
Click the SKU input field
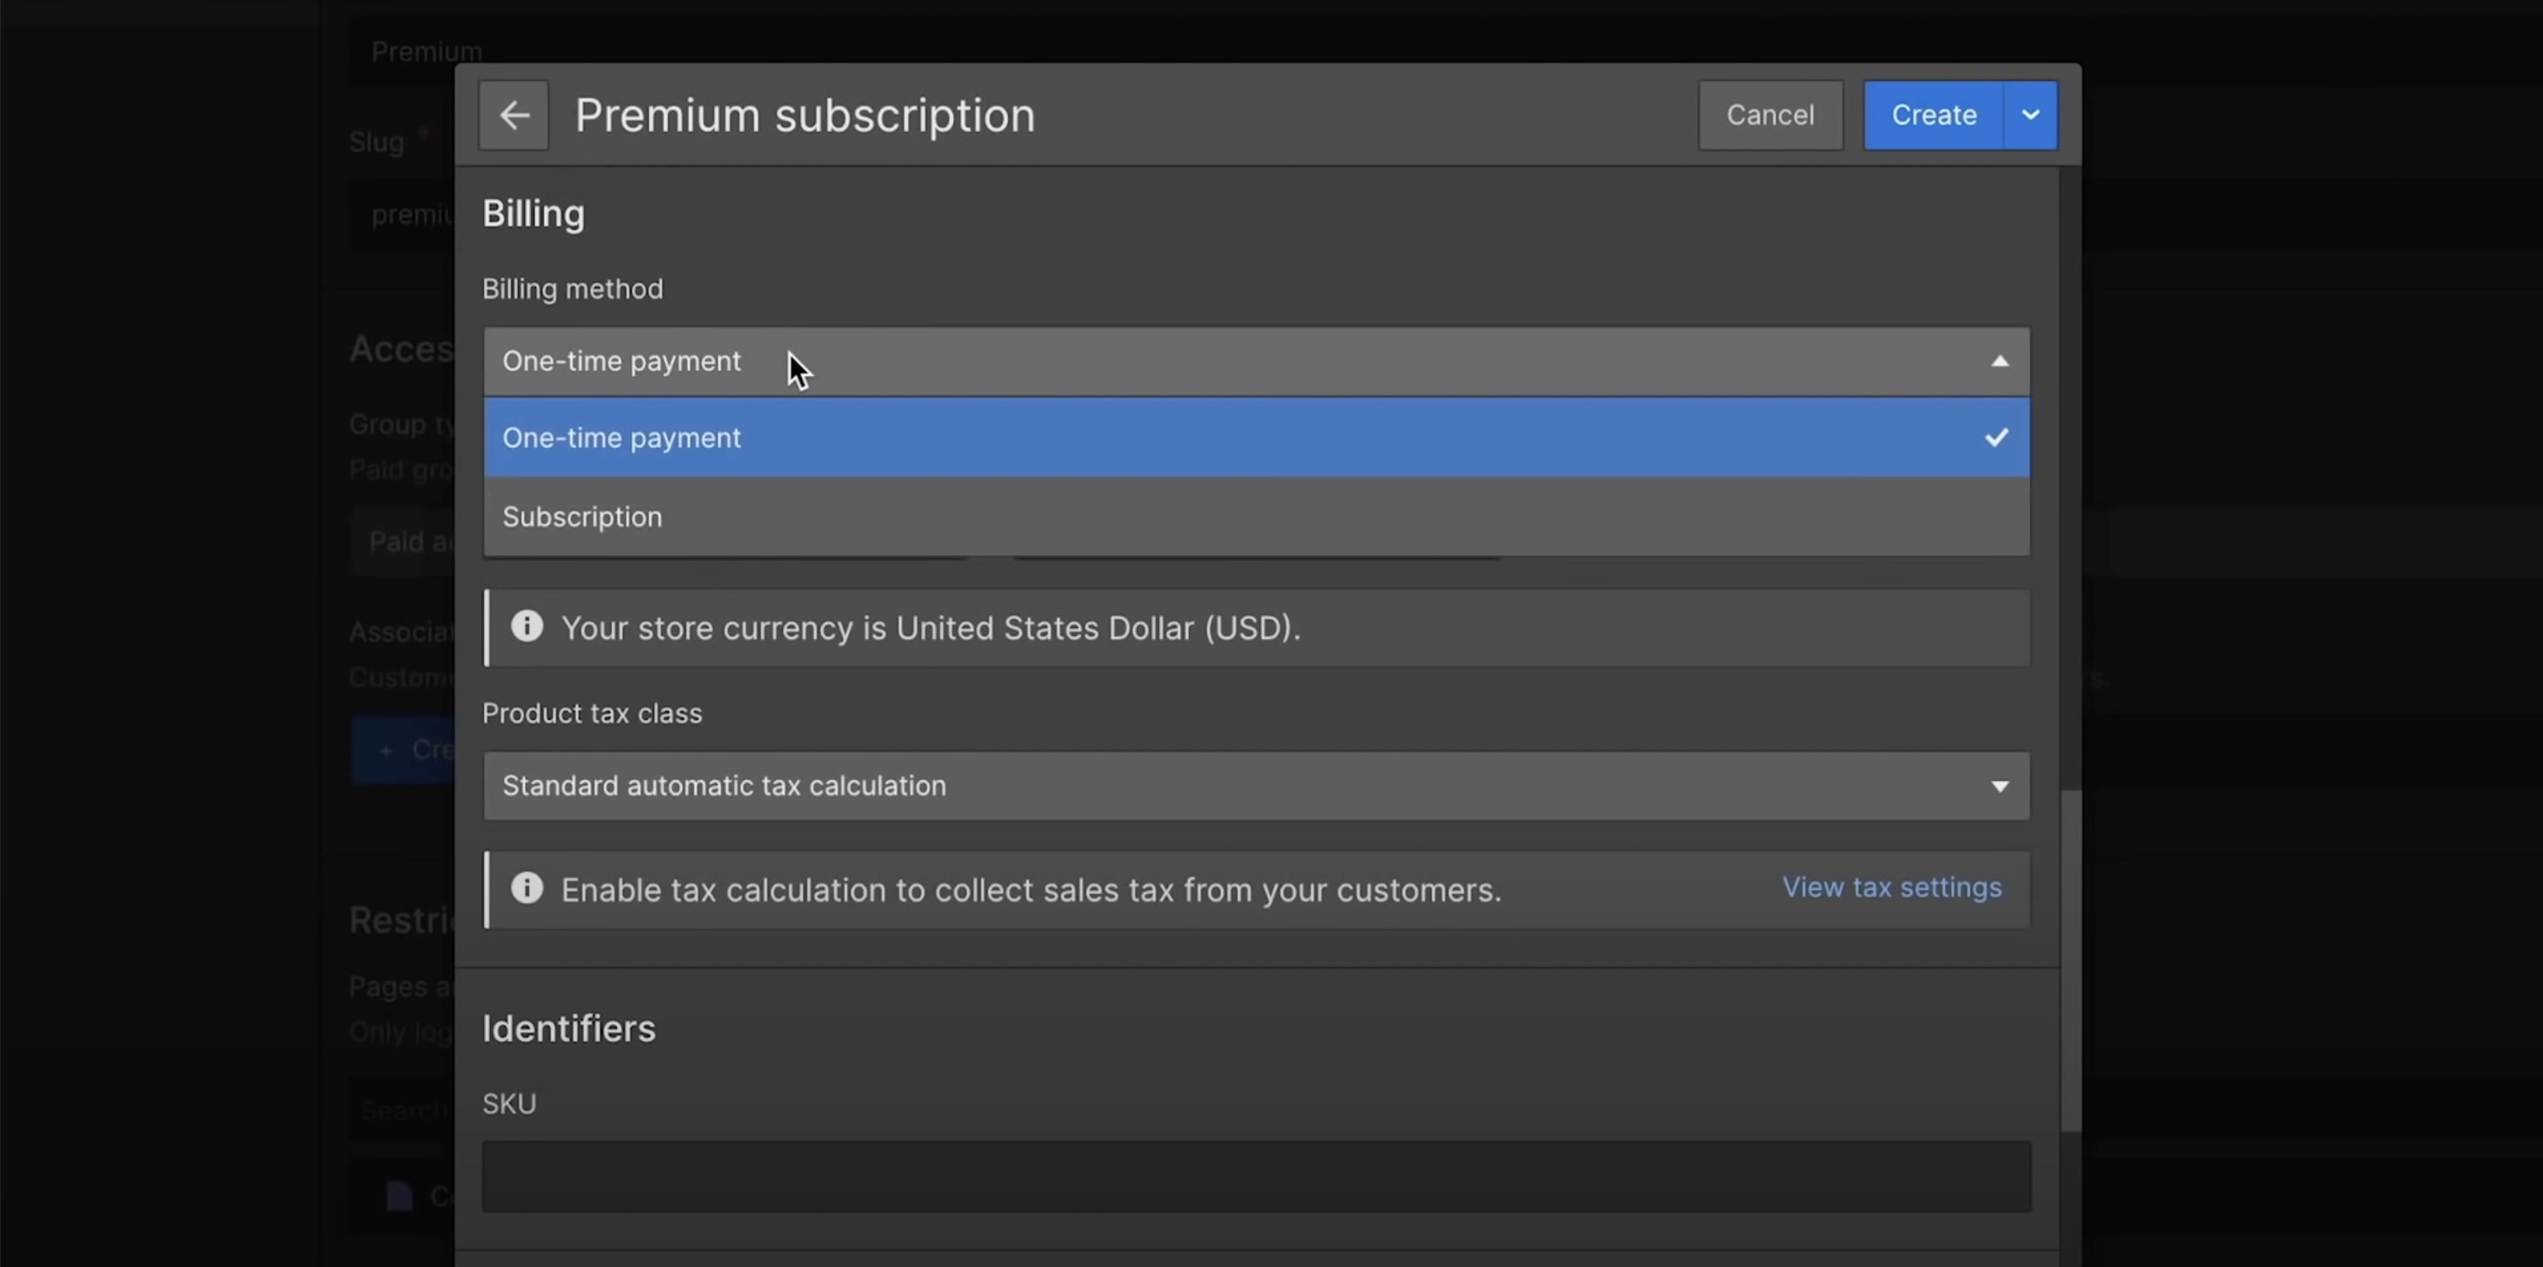(1256, 1176)
